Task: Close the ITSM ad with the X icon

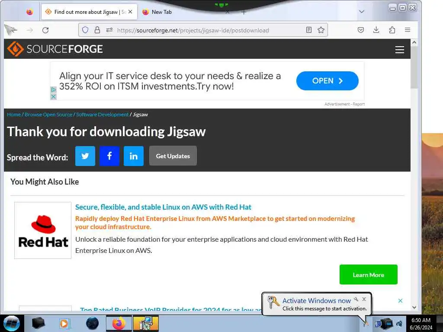Action: (x=53, y=96)
